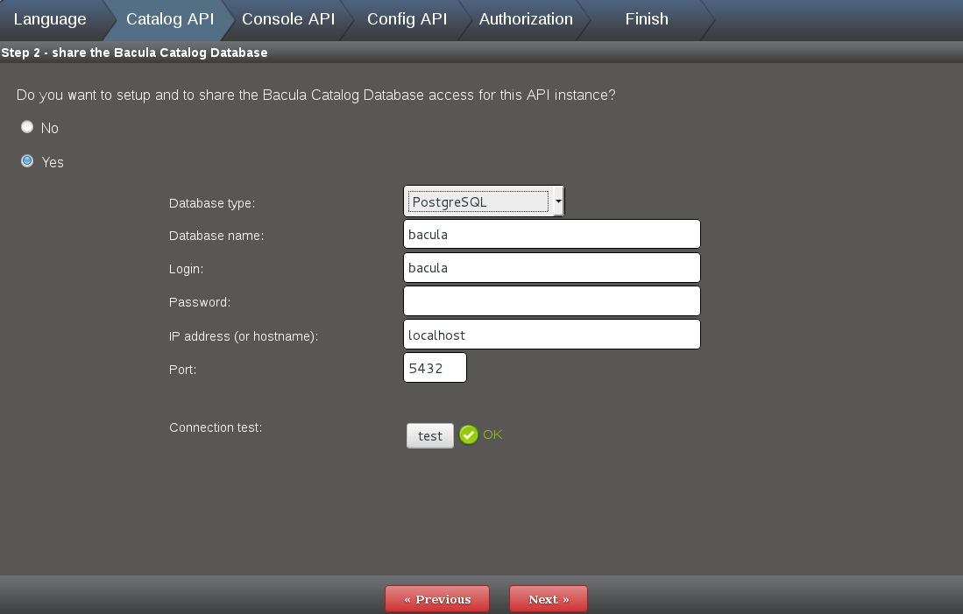Viewport: 963px width, 614px height.
Task: Click the green OK checkmark icon
Action: point(469,434)
